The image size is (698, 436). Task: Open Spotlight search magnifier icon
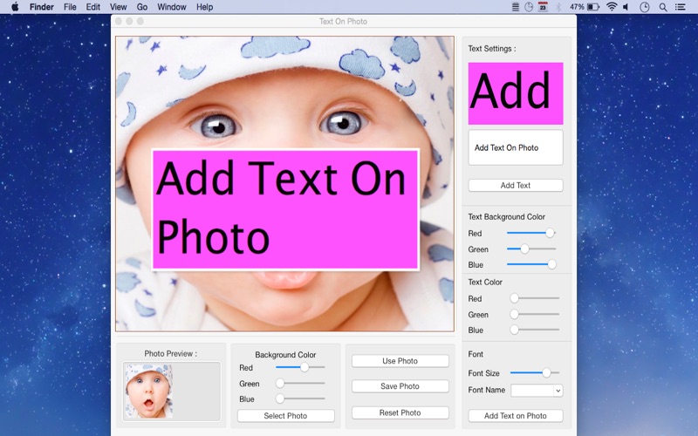(x=663, y=7)
